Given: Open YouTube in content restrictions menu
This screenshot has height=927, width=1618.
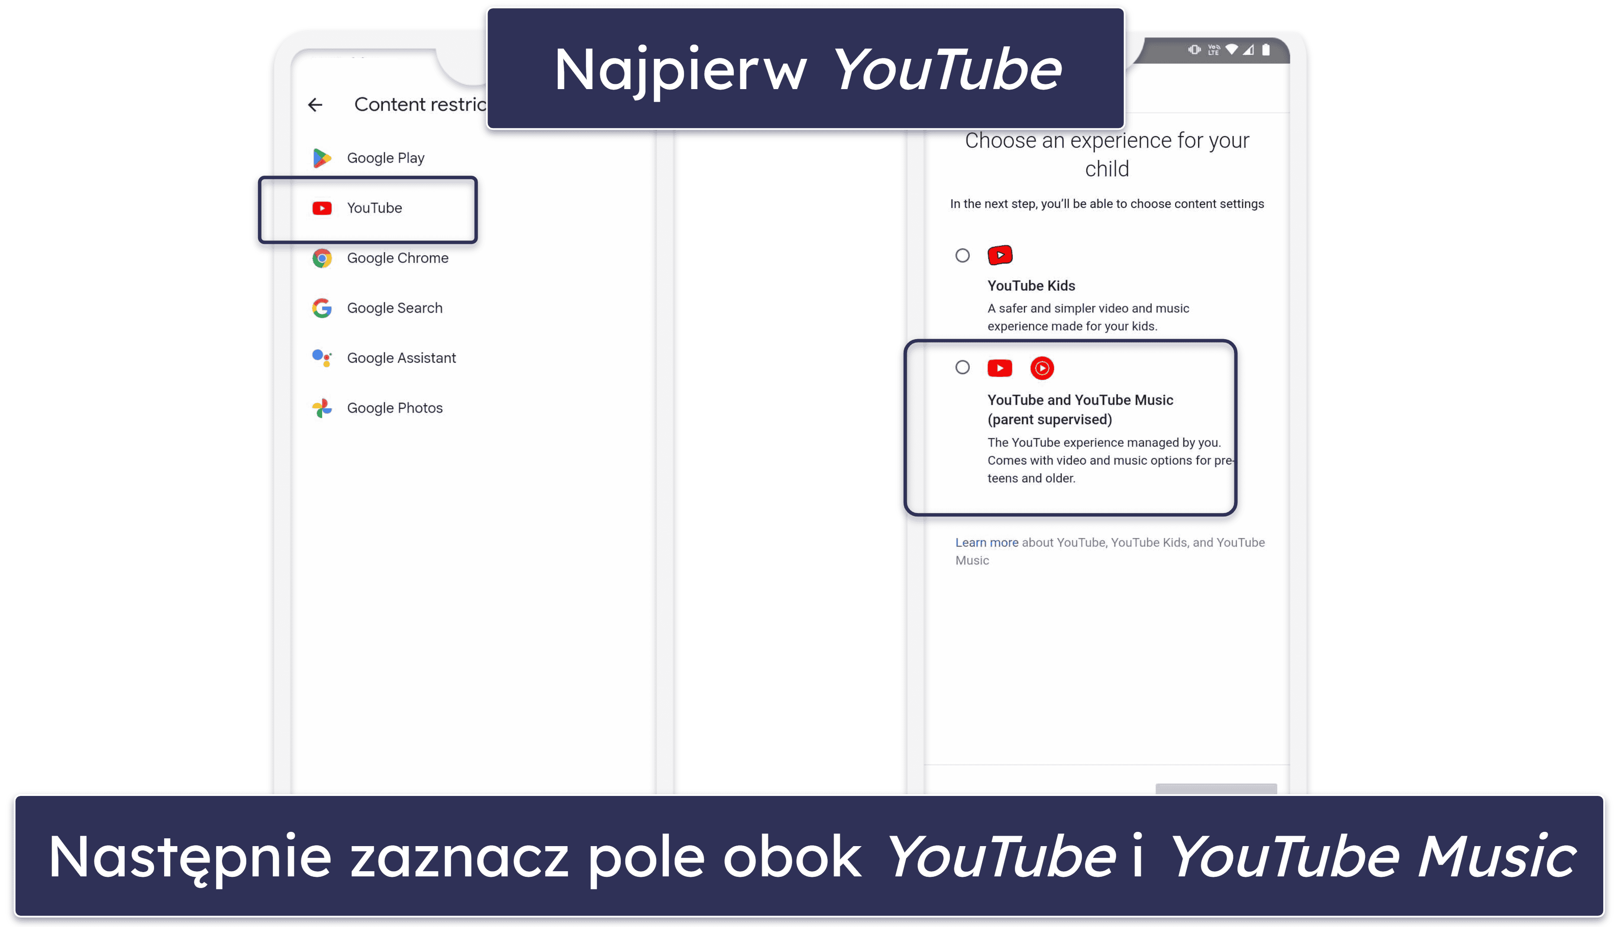Looking at the screenshot, I should 373,208.
